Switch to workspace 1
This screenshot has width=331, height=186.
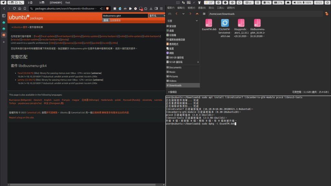coord(16,3)
